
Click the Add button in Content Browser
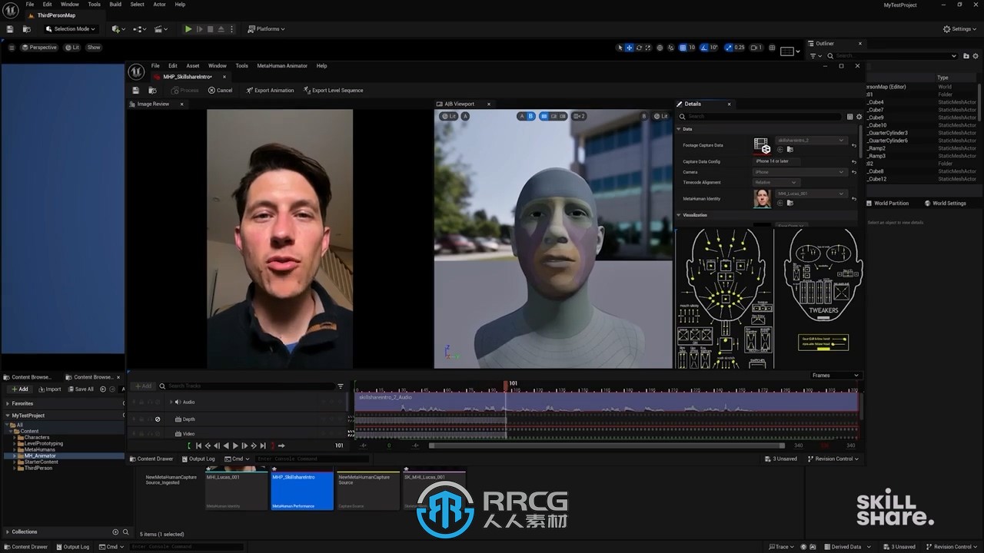pos(20,389)
